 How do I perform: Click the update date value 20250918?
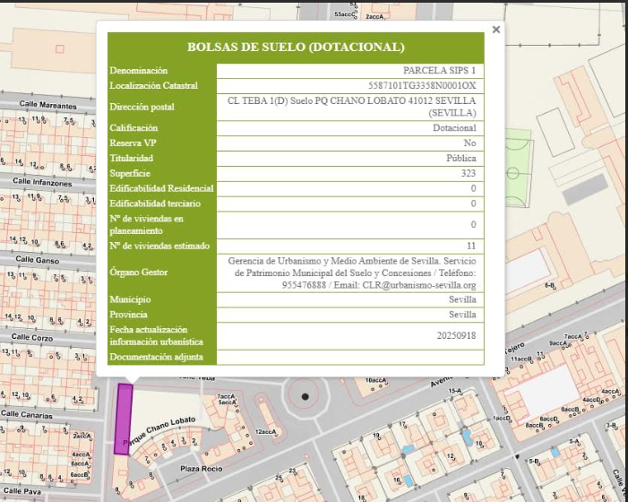coord(456,335)
